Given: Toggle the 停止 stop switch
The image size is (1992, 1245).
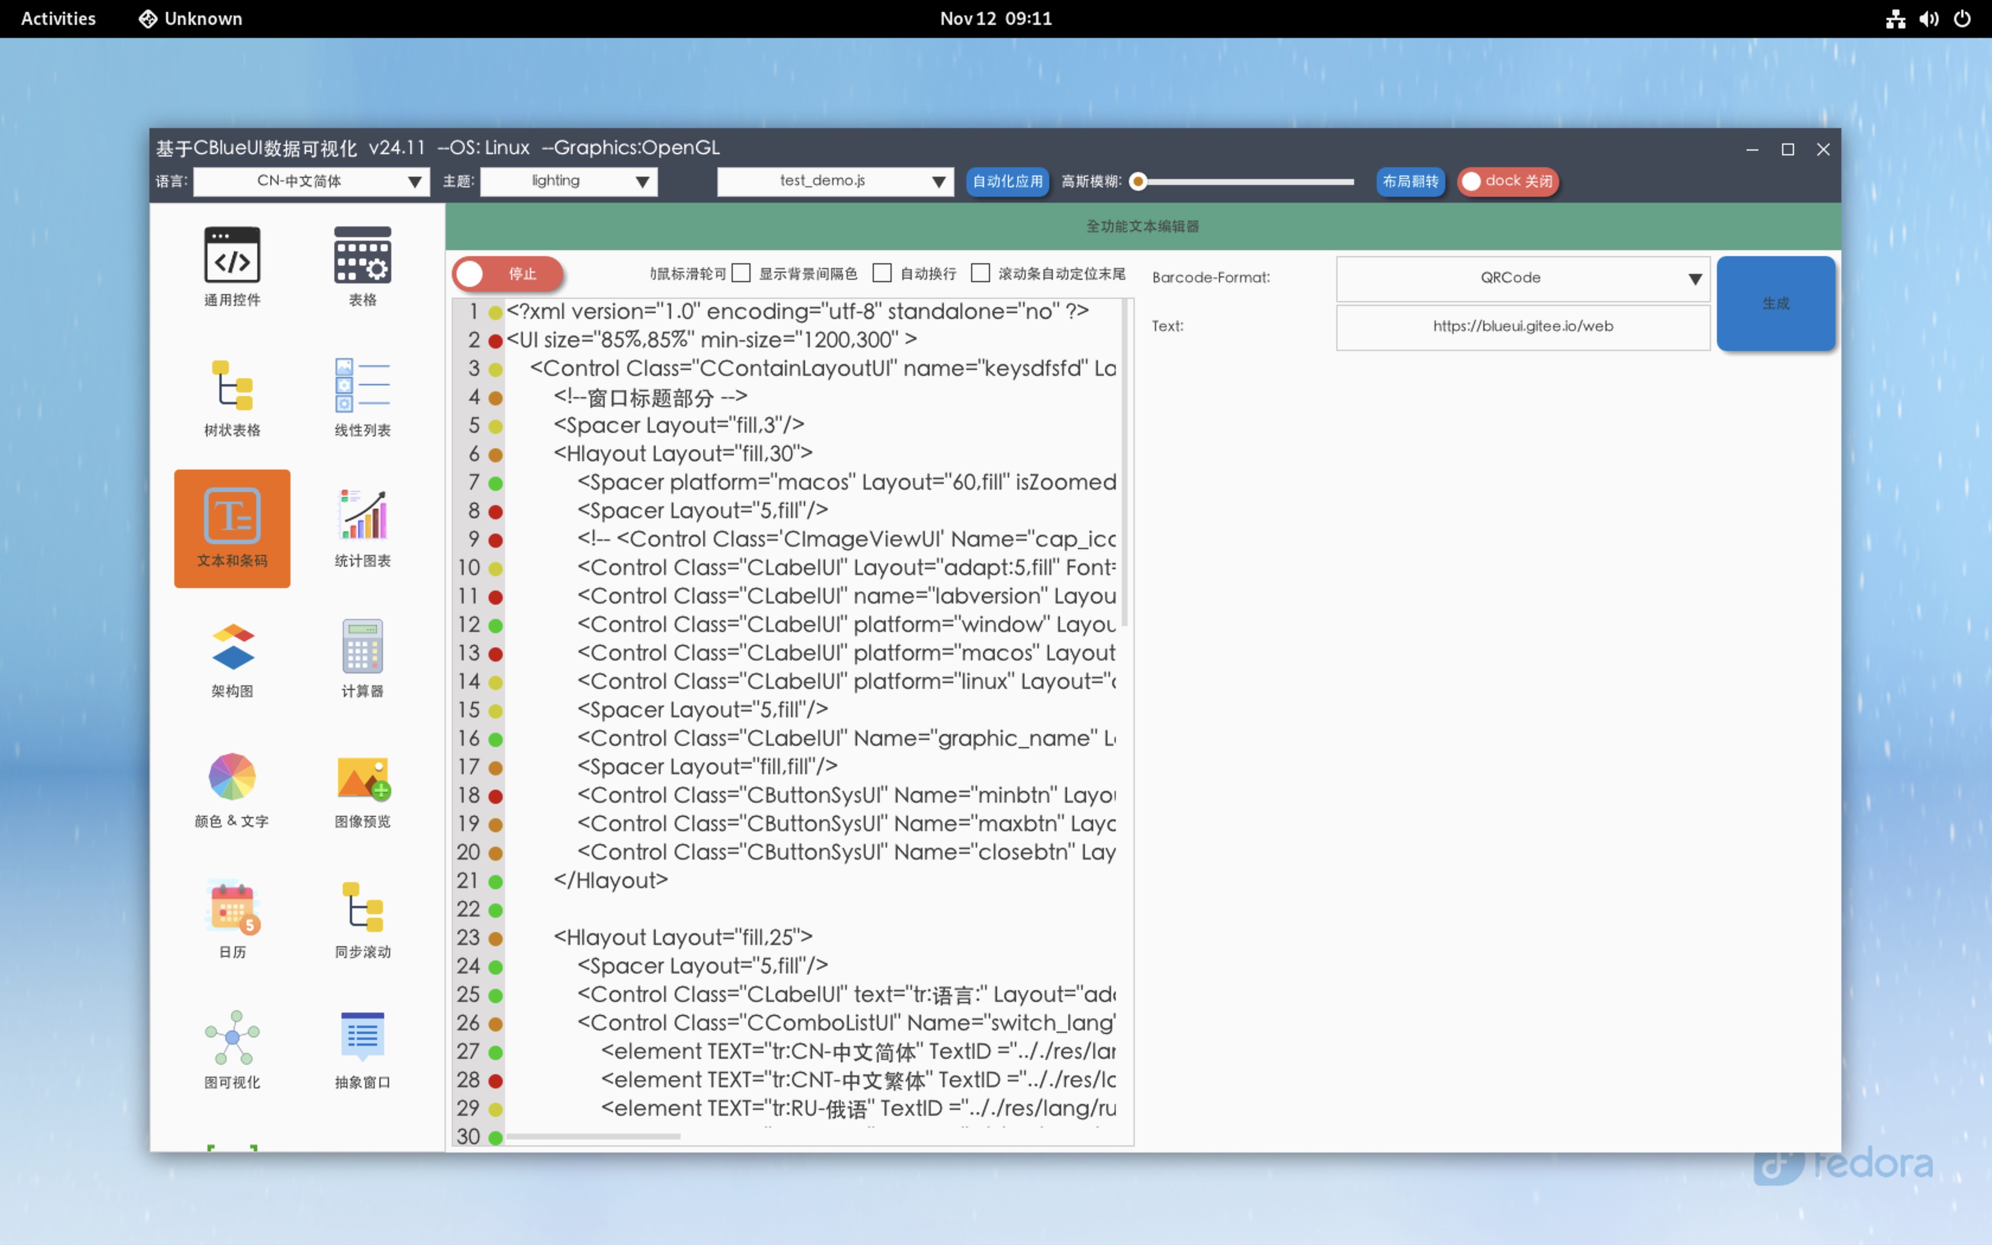Looking at the screenshot, I should 507,273.
